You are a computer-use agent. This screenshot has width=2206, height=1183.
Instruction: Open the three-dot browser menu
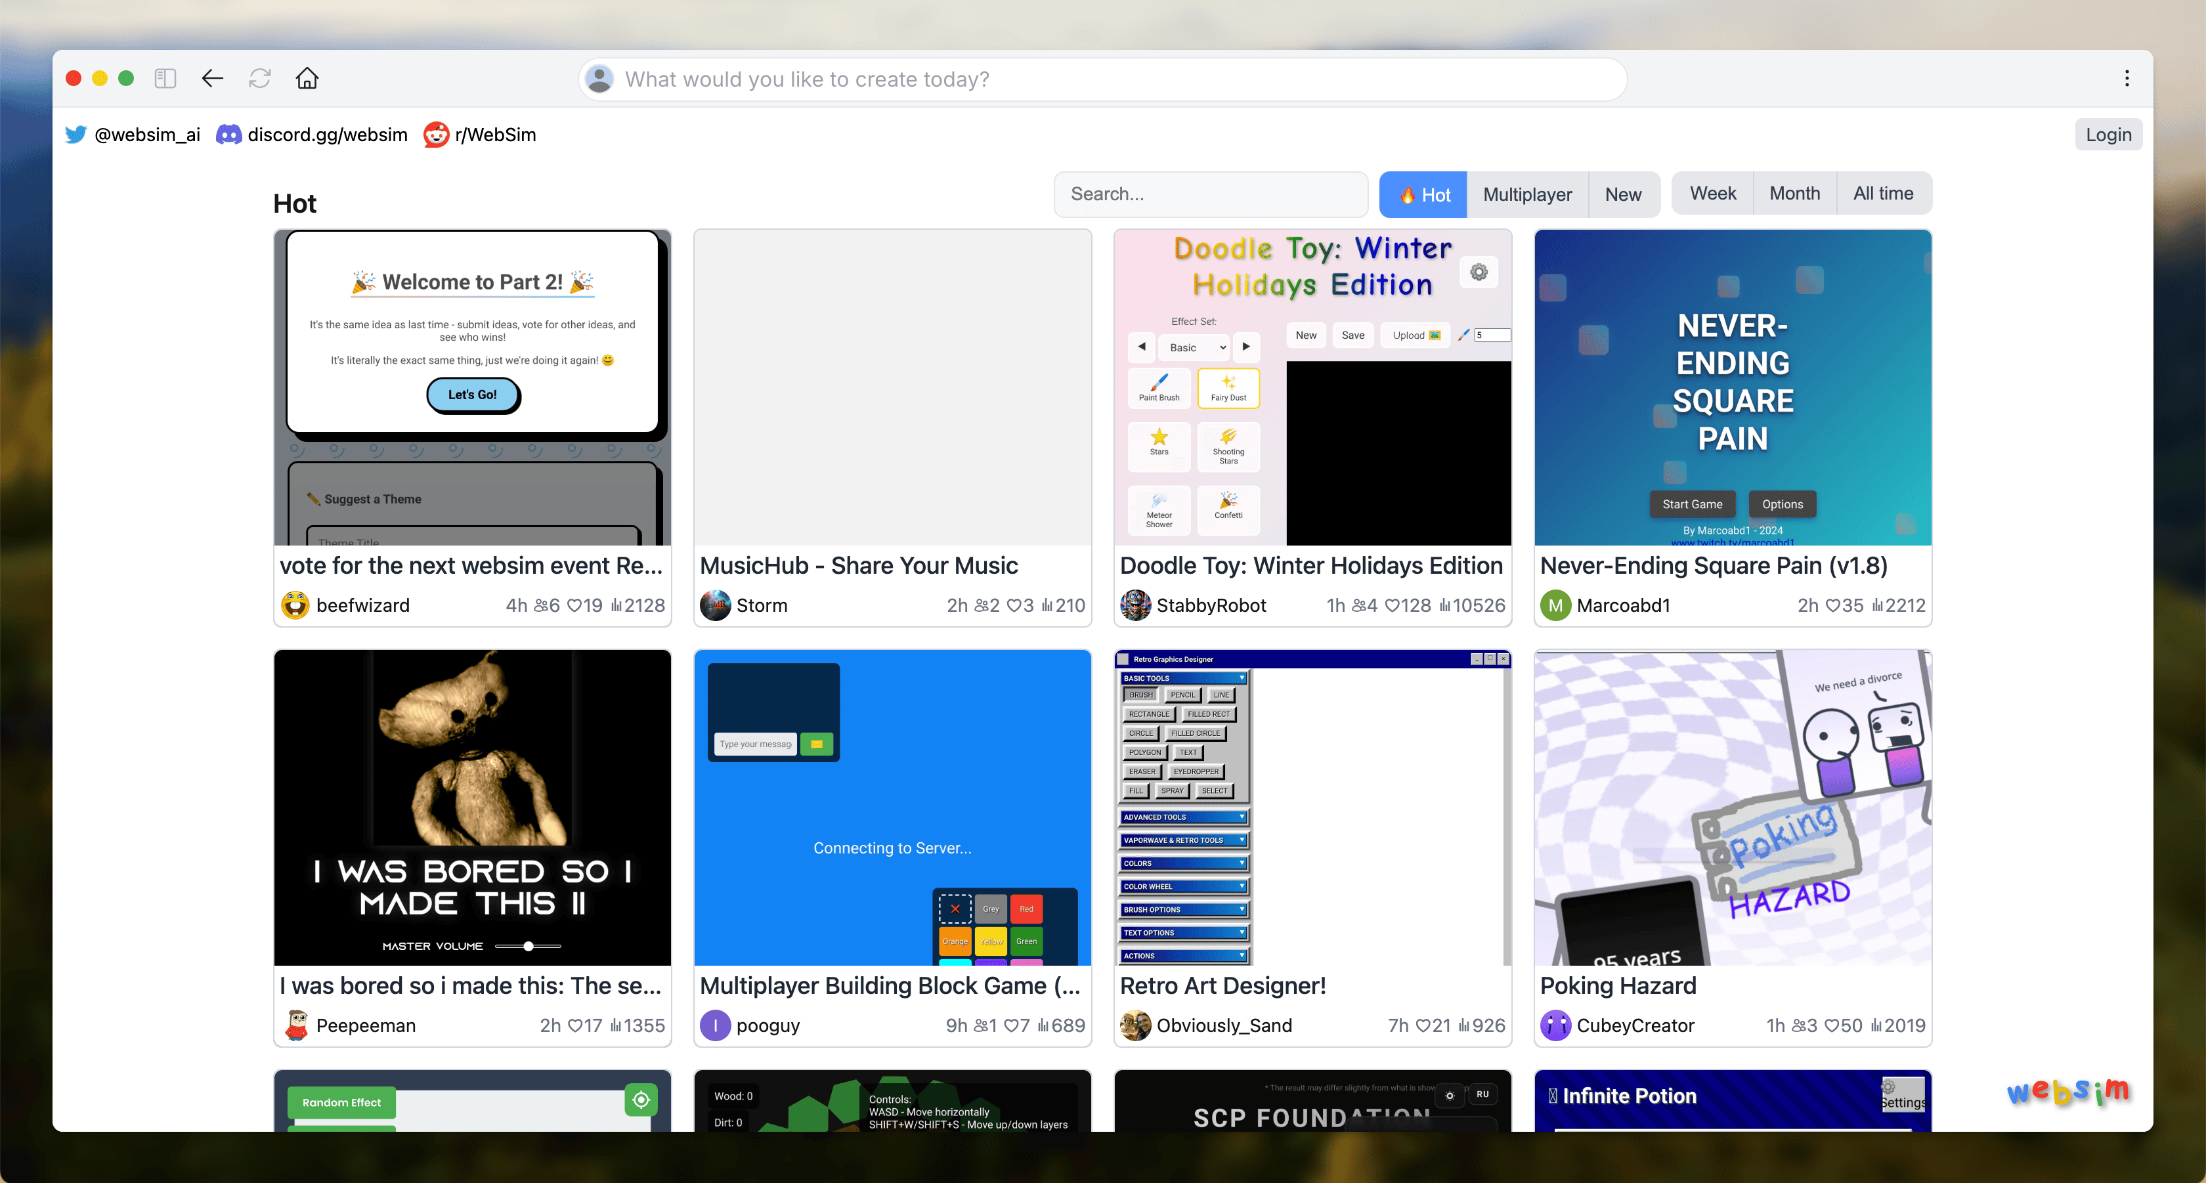(x=2127, y=79)
